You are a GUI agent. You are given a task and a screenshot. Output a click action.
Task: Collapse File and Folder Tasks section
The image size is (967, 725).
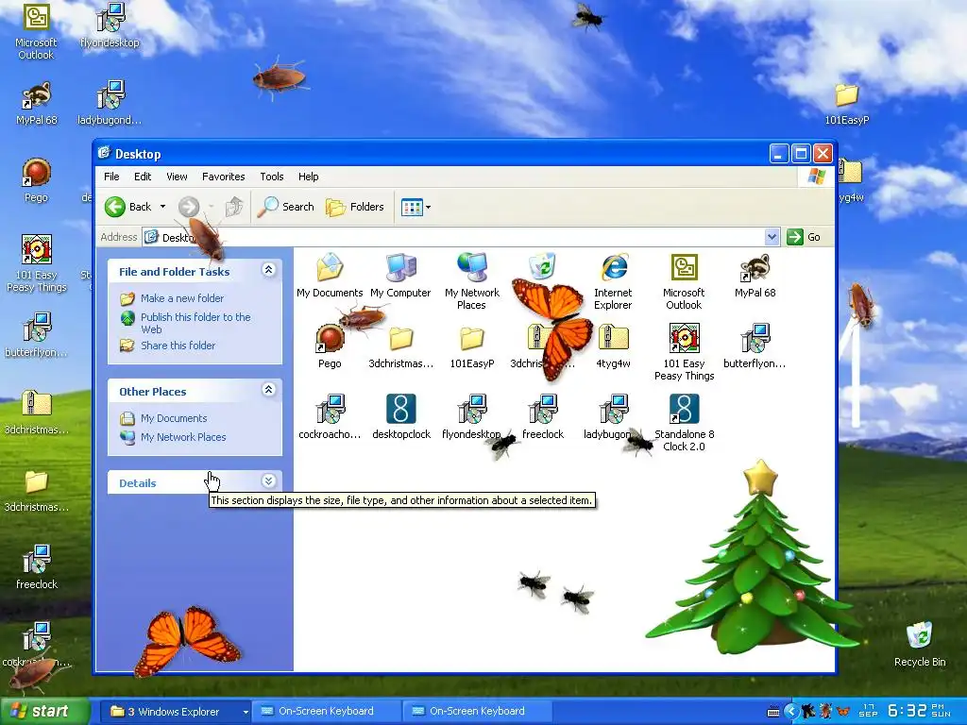pos(268,269)
